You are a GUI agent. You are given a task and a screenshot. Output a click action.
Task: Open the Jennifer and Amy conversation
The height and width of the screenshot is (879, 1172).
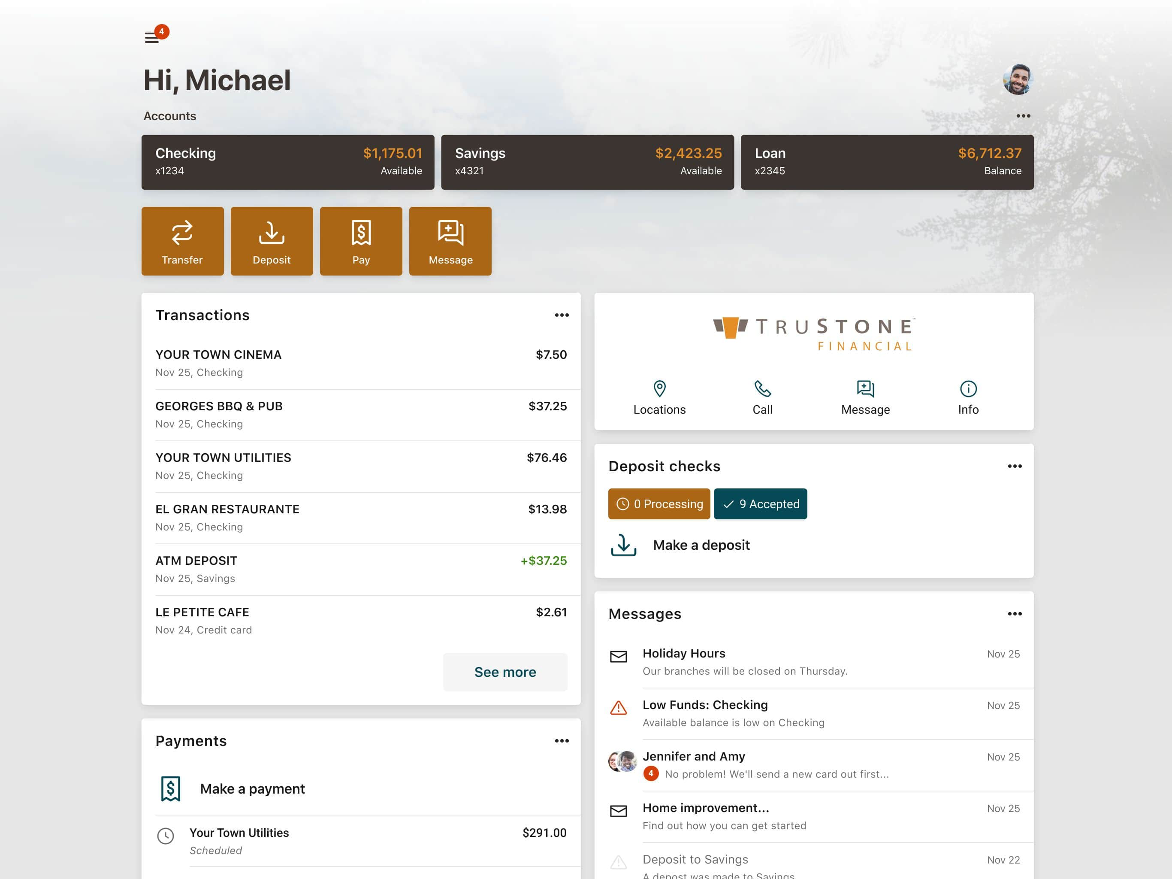814,765
